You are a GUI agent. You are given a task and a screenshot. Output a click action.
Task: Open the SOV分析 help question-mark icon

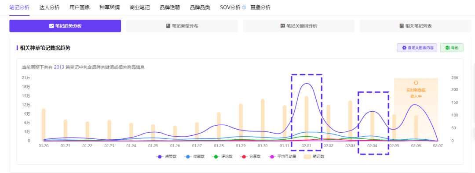[244, 7]
